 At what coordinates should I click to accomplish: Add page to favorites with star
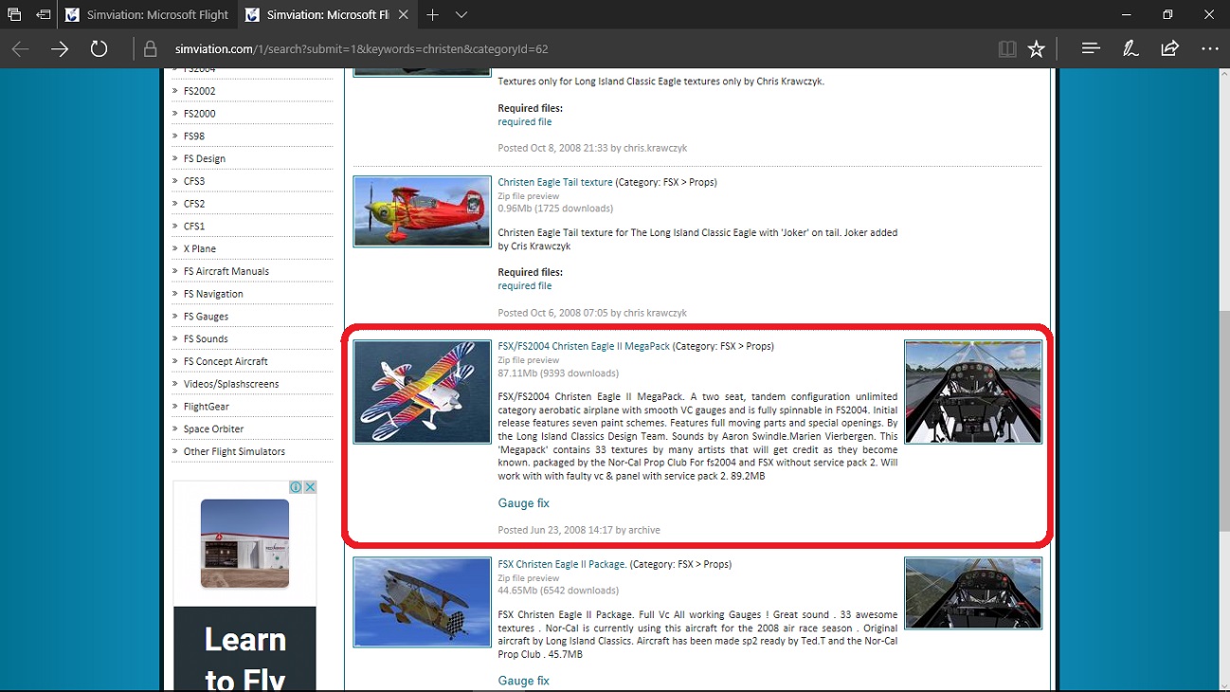click(x=1037, y=49)
